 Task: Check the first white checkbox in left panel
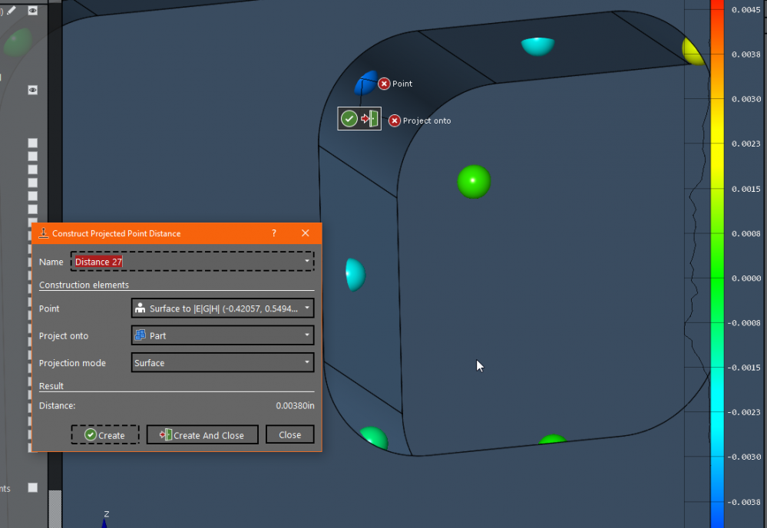pyautogui.click(x=33, y=143)
